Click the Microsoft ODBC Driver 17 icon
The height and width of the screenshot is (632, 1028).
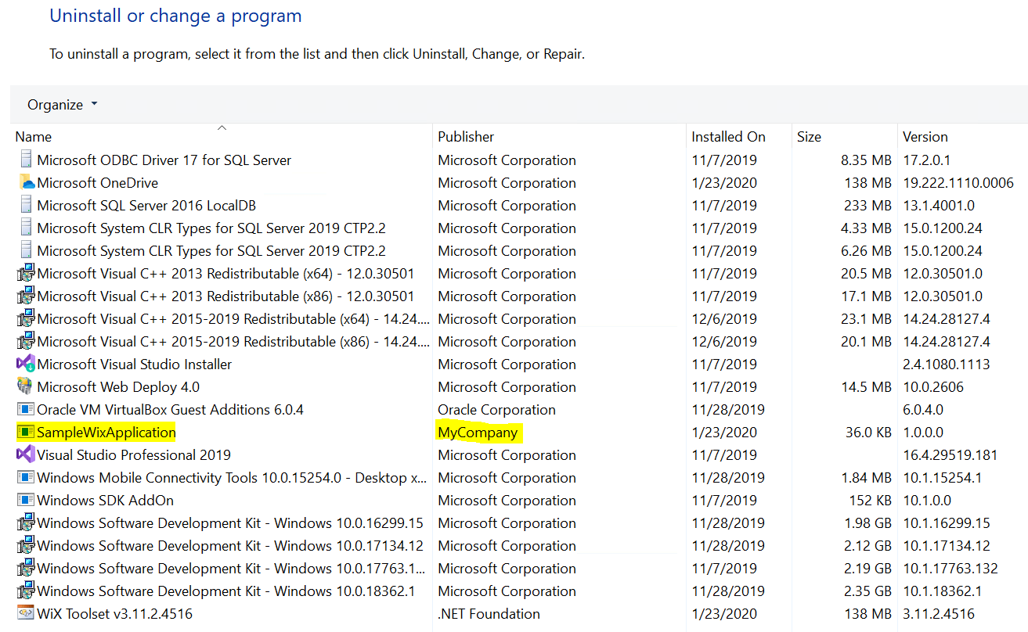tap(26, 160)
